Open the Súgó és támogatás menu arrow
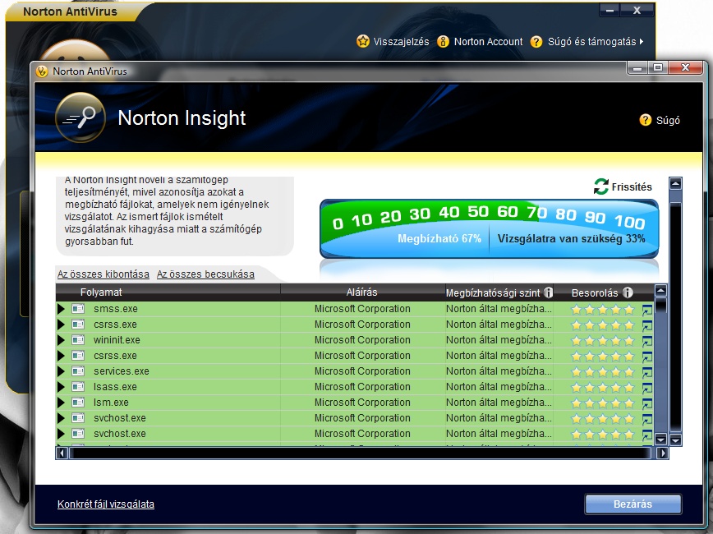Viewport: 713px width, 534px height. tap(642, 41)
